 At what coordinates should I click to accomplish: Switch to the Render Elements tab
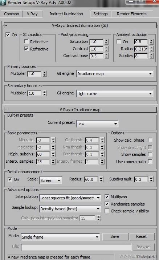(x=132, y=14)
